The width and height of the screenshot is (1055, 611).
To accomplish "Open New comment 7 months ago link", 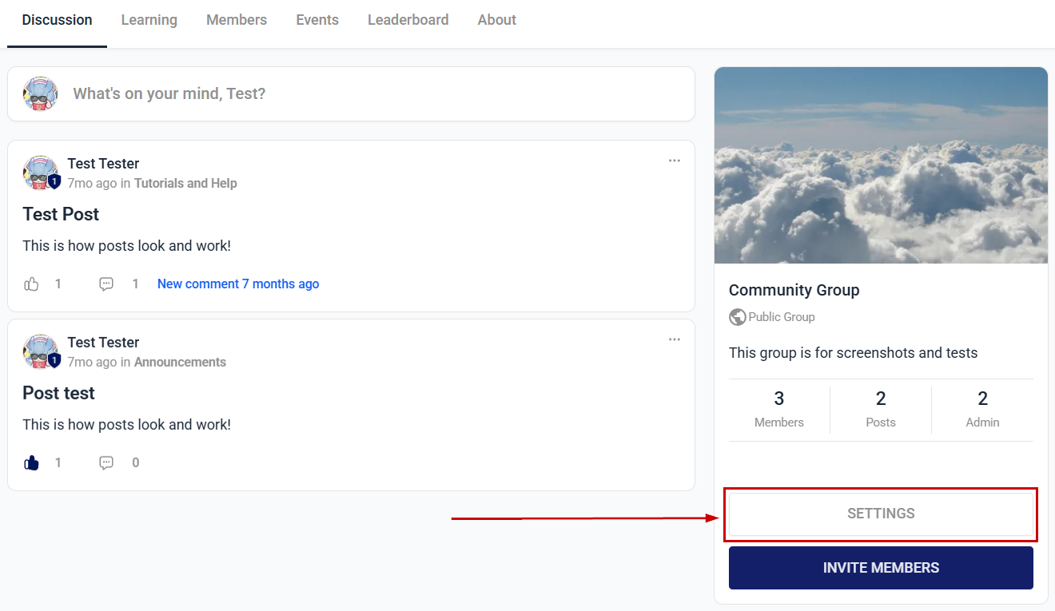I will pyautogui.click(x=238, y=284).
